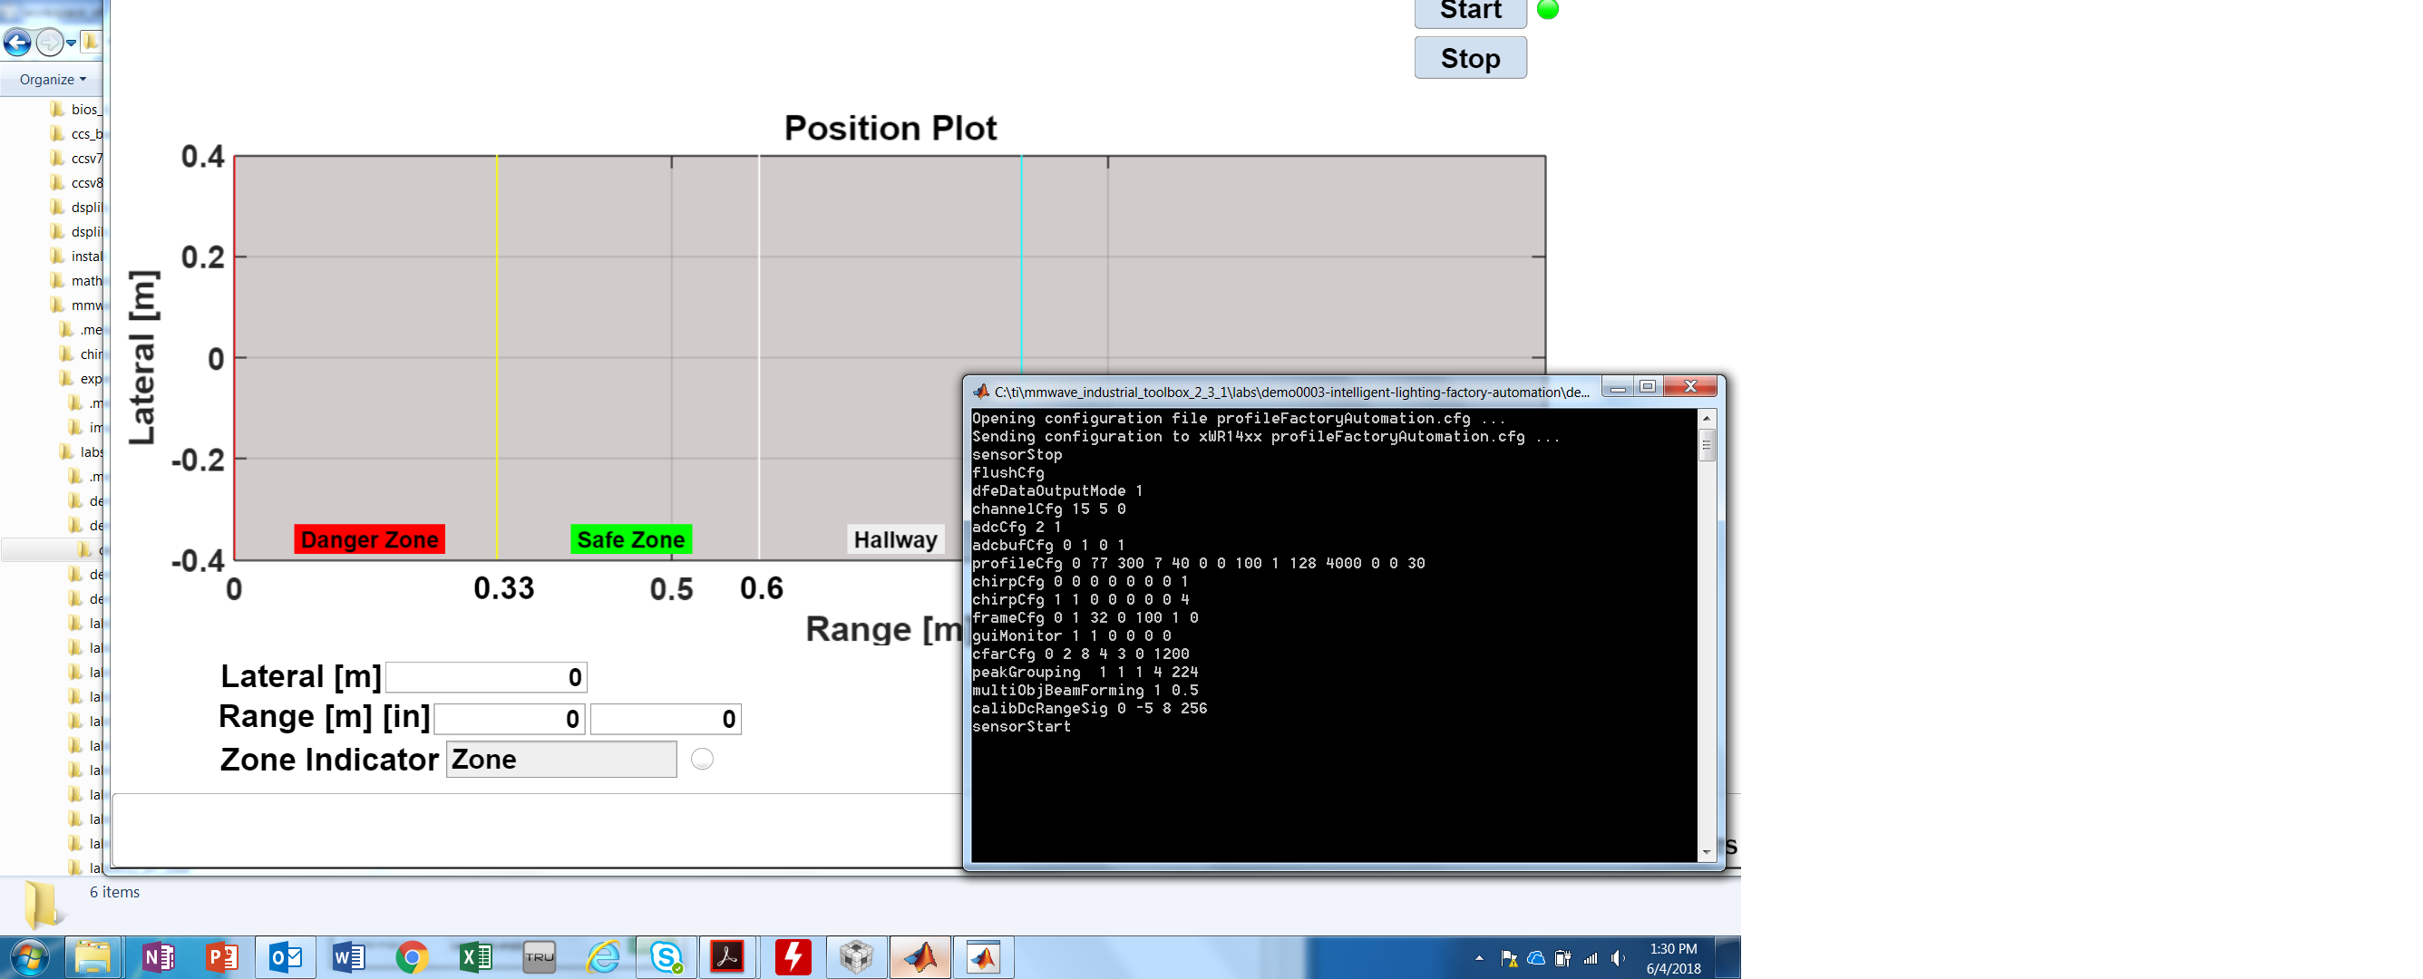Open Skype from the taskbar
This screenshot has height=979, width=2423.
tap(666, 957)
